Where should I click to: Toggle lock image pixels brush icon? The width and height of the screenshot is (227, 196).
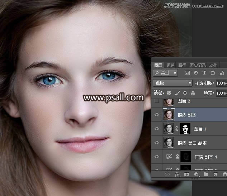pyautogui.click(x=177, y=93)
